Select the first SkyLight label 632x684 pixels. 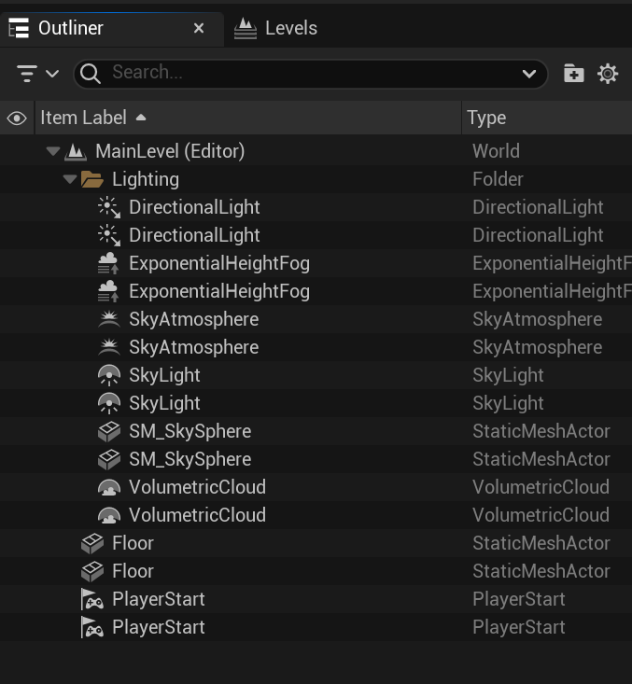(x=164, y=375)
